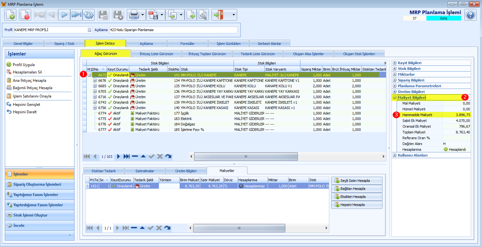482x247 pixels.
Task: Click the Açıklama text field
Action: tap(173, 30)
